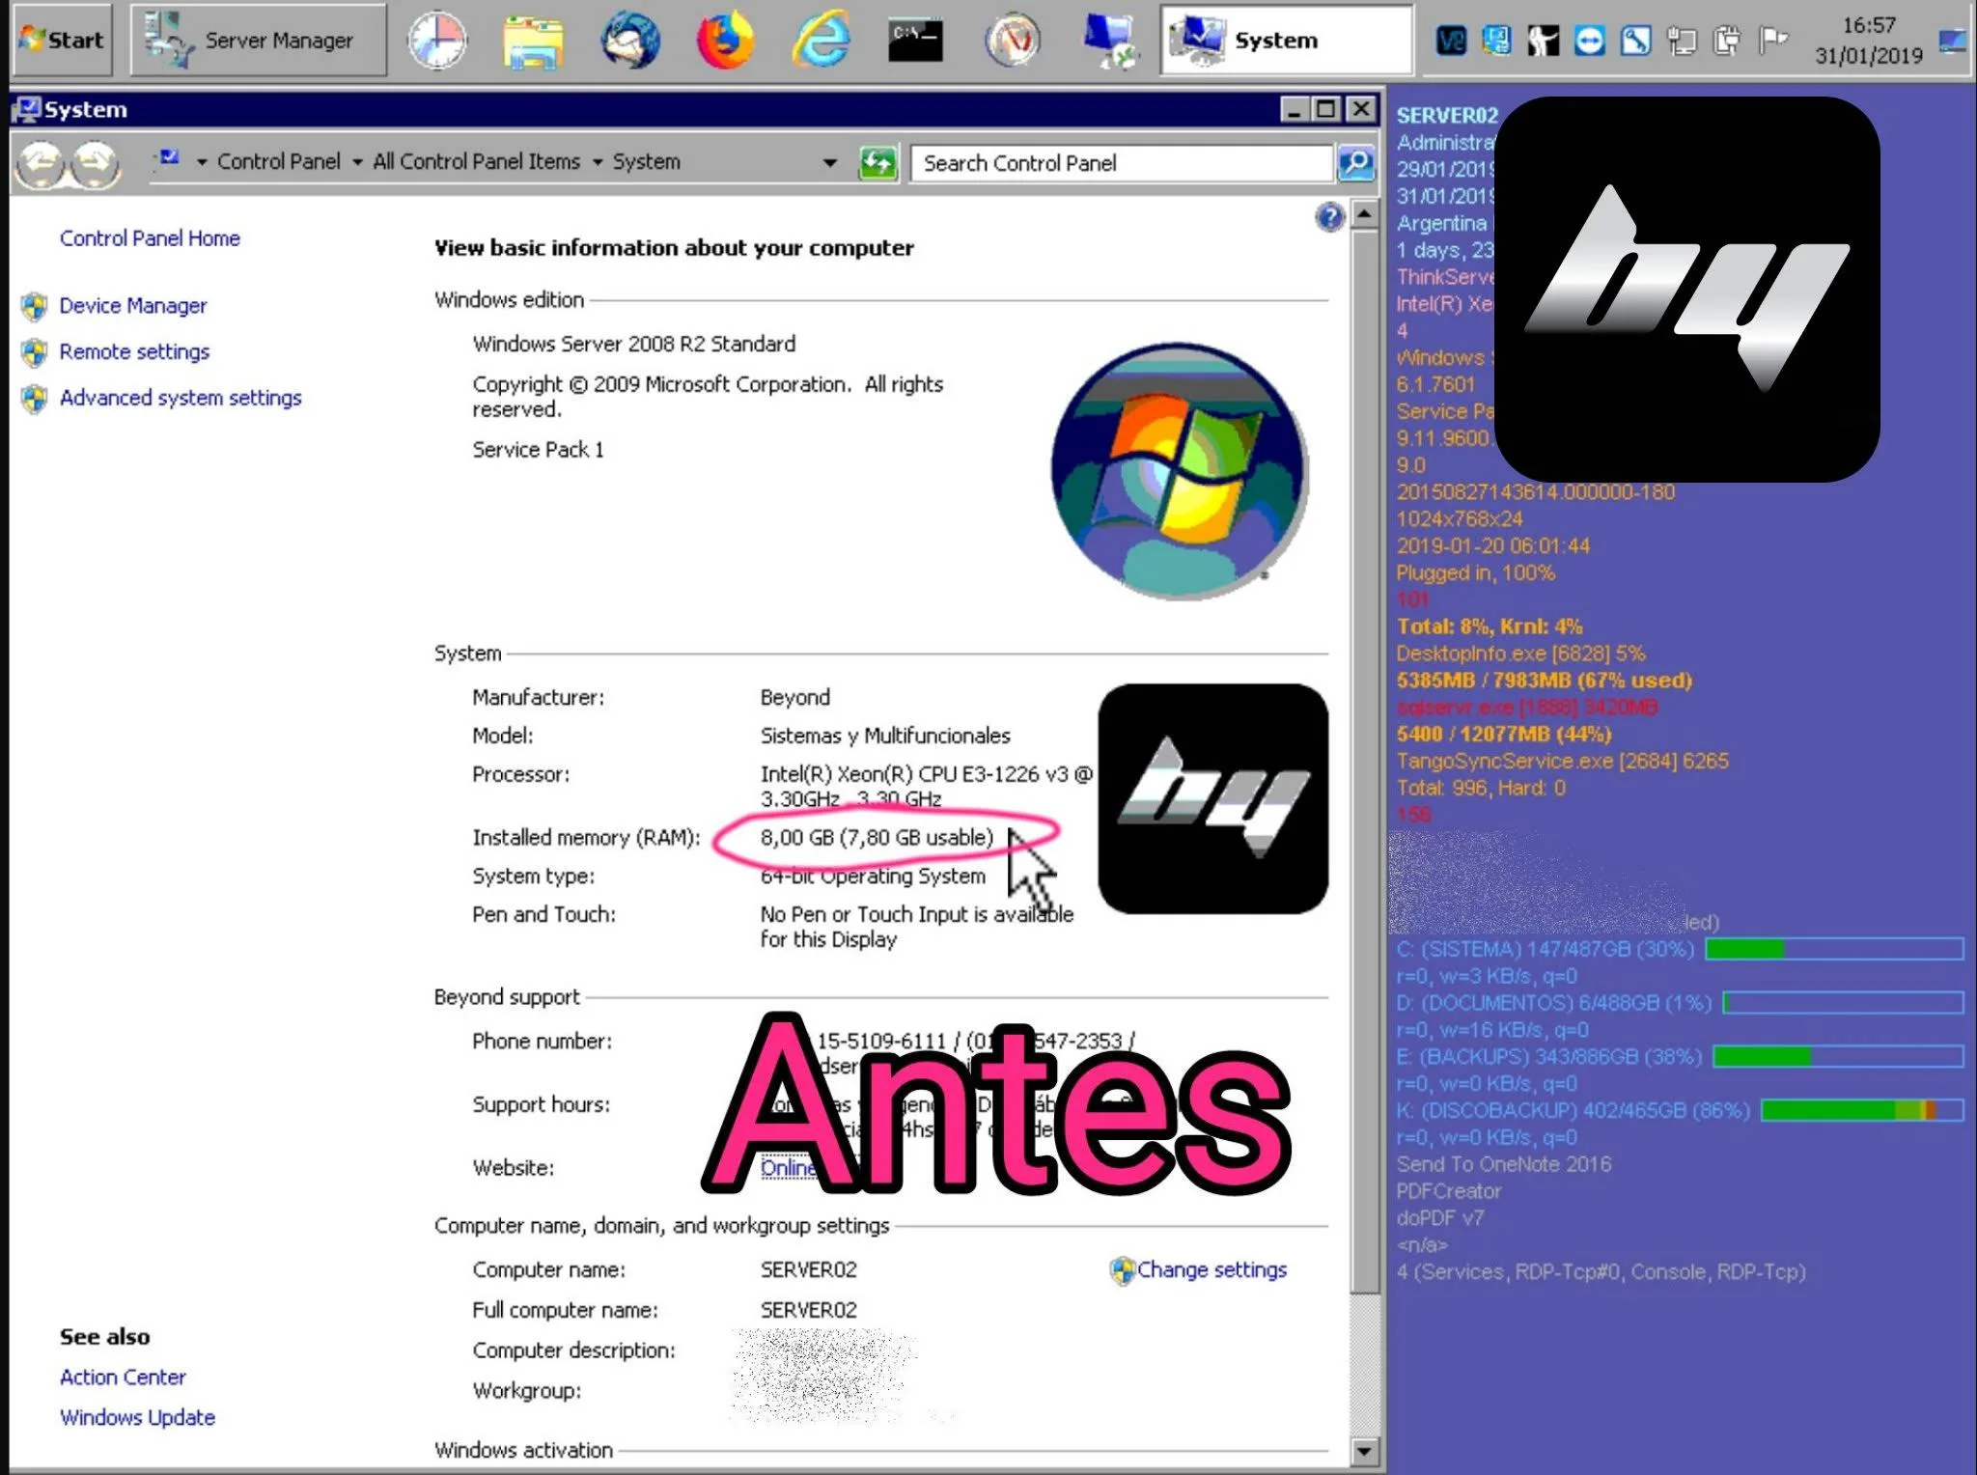Open Firefox from the taskbar

click(724, 41)
